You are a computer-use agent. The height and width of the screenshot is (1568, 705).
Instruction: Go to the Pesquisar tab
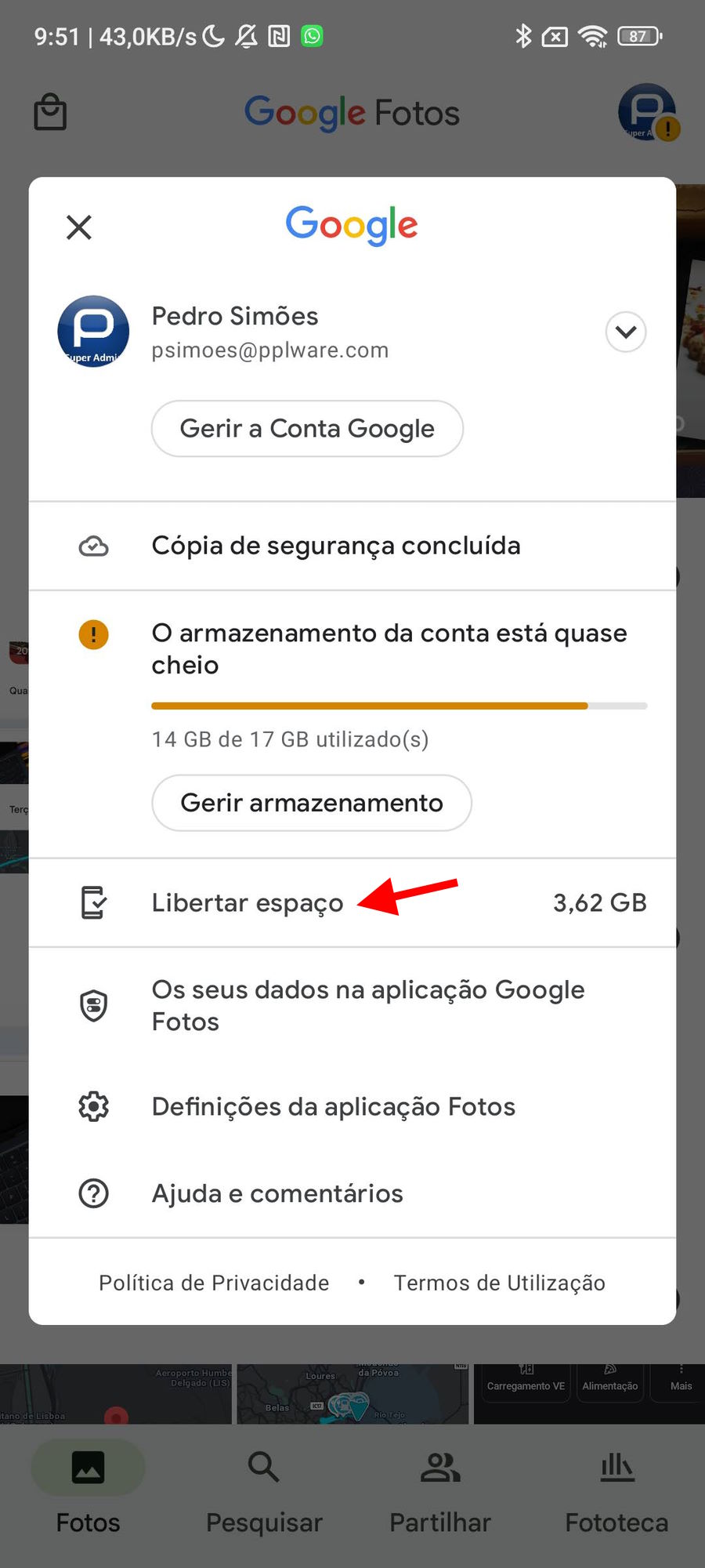click(x=264, y=1490)
